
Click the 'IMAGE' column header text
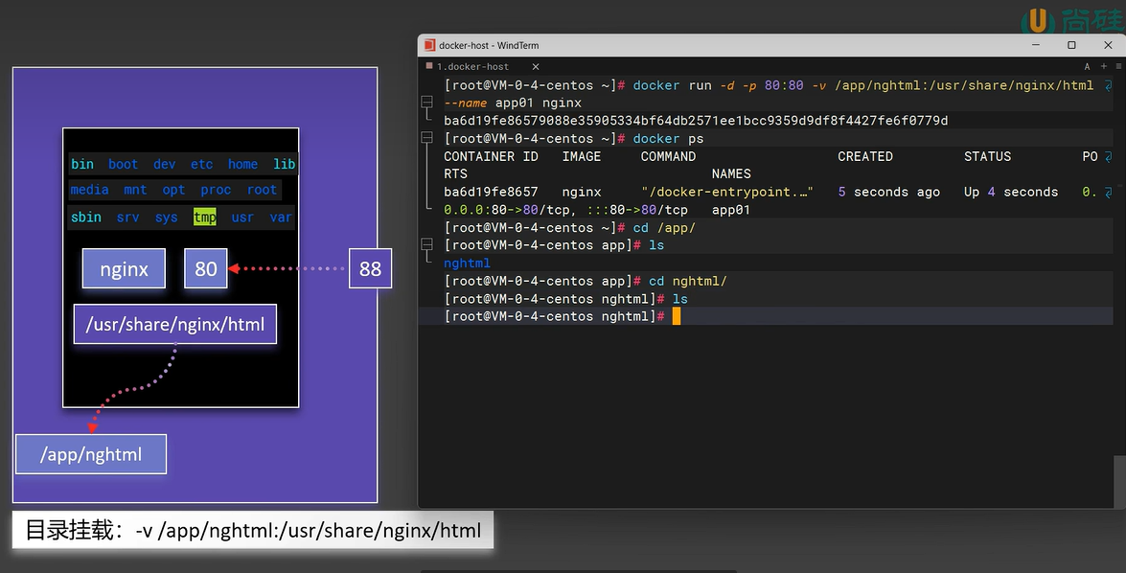pyautogui.click(x=582, y=156)
